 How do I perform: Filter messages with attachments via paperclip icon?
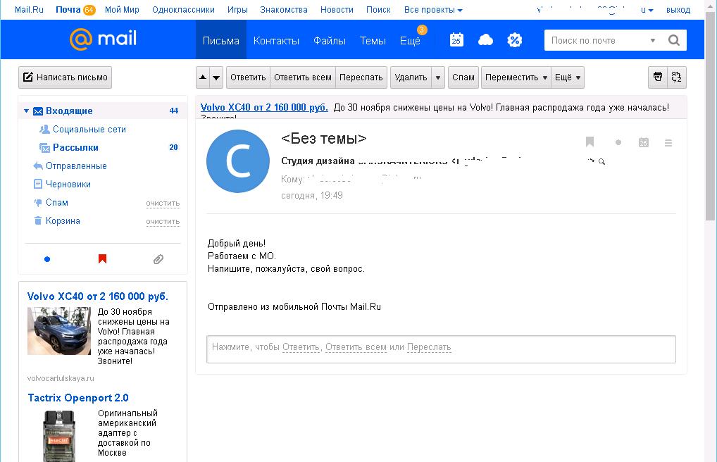[x=158, y=259]
